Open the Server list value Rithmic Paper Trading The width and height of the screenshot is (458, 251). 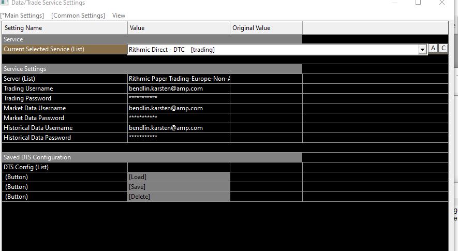tap(179, 79)
